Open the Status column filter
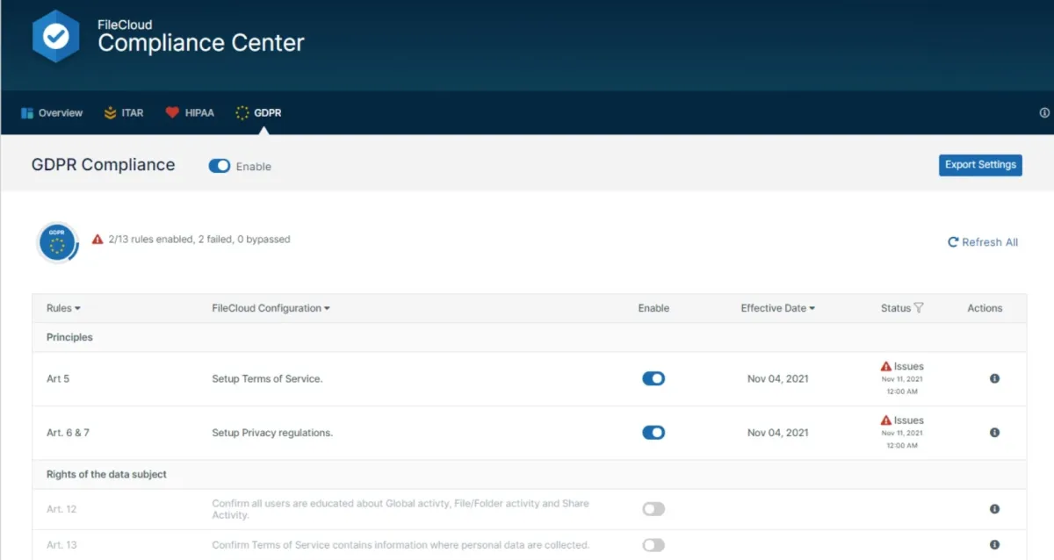The image size is (1054, 560). 919,308
